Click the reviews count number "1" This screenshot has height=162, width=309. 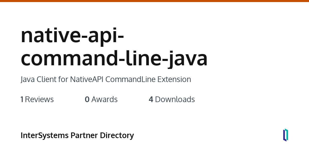22,100
